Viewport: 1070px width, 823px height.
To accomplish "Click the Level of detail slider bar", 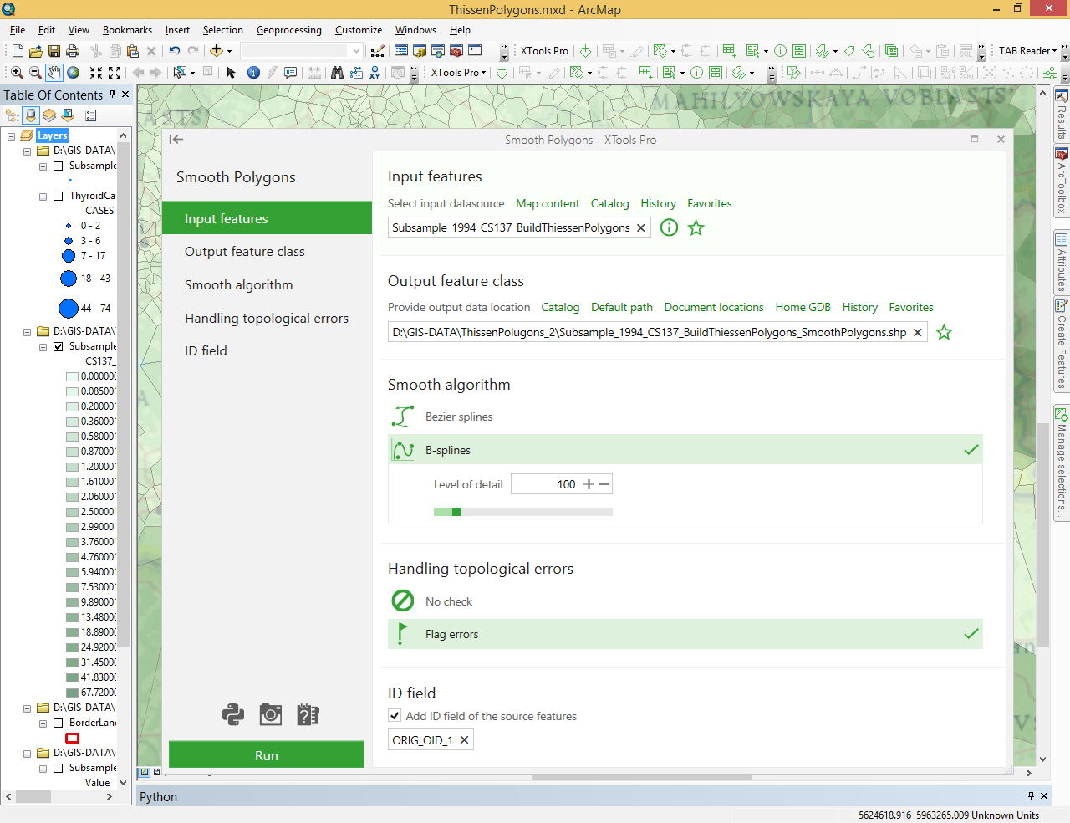I will pos(523,512).
